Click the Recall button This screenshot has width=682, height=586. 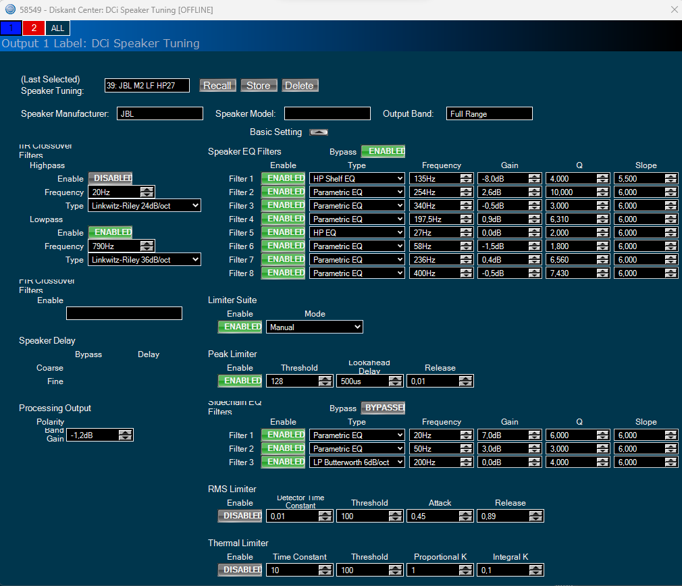[x=217, y=86]
